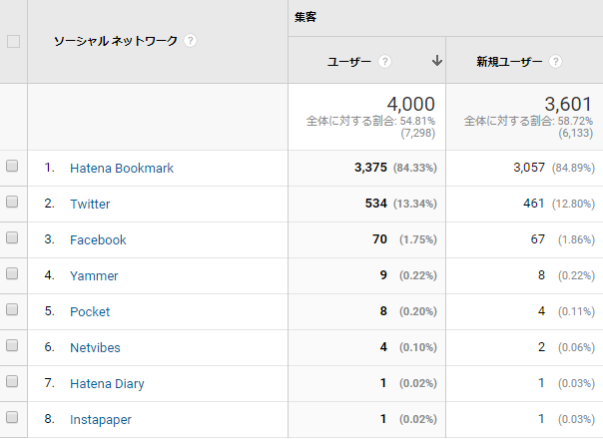Open help icon beside ソーシャル ネットワーク header
This screenshot has height=439, width=603.
pyautogui.click(x=190, y=40)
